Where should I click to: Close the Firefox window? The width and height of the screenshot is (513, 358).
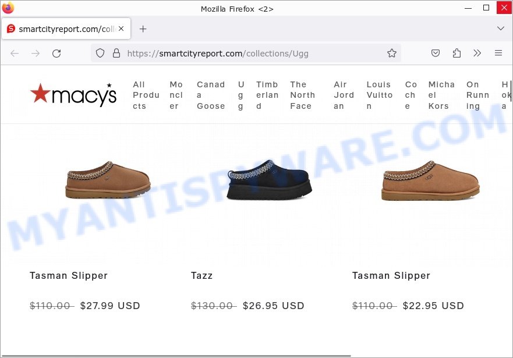coord(504,8)
